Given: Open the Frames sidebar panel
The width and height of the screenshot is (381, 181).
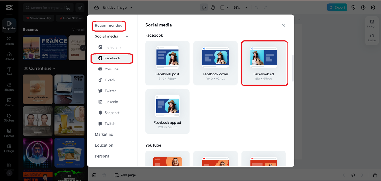Looking at the screenshot, I should point(9,133).
